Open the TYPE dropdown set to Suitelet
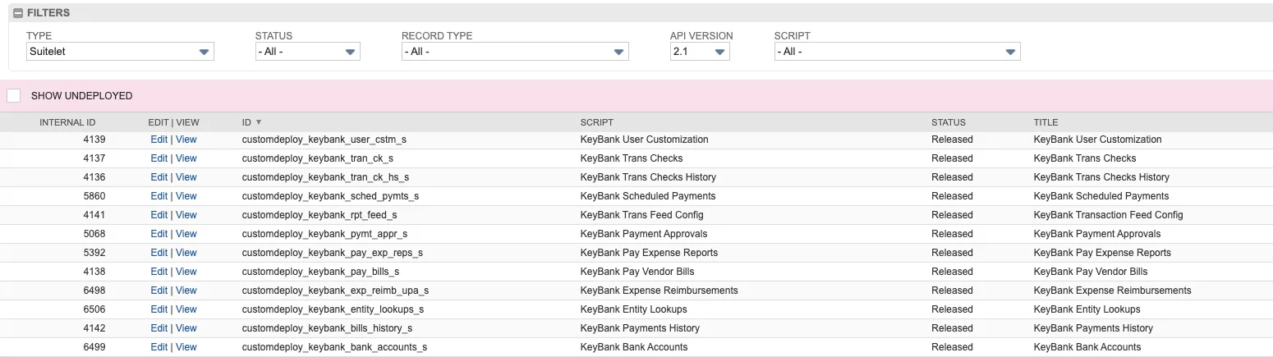The width and height of the screenshot is (1273, 357). (x=120, y=52)
